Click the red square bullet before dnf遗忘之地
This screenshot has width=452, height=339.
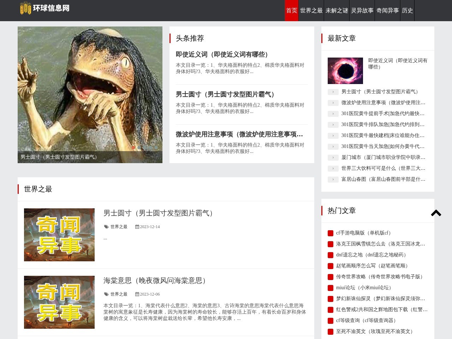point(331,255)
